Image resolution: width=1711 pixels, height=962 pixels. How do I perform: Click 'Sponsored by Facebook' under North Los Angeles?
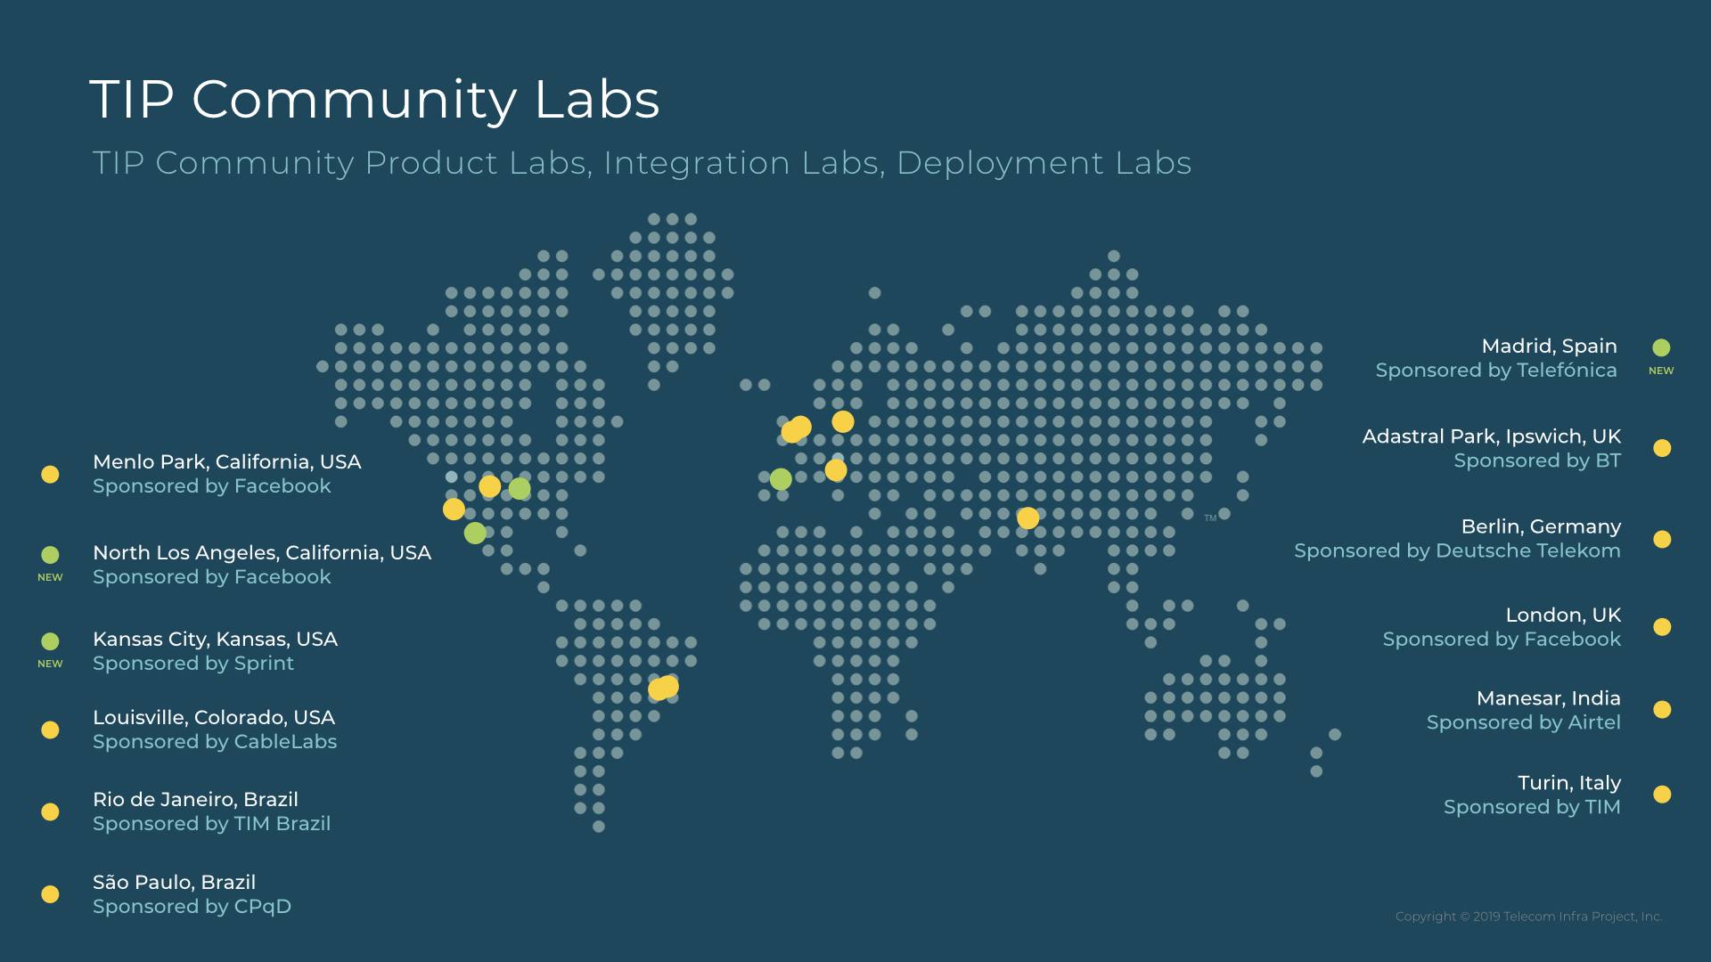212,577
